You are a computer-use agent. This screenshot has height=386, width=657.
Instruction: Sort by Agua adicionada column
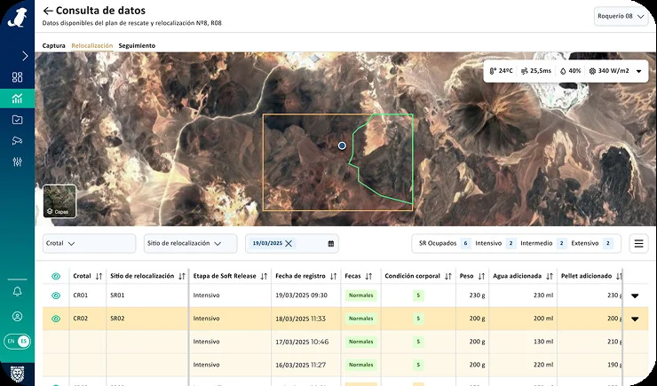550,276
